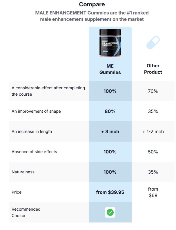Click the 70% value for Other Product
This screenshot has height=230, width=176.
[153, 91]
